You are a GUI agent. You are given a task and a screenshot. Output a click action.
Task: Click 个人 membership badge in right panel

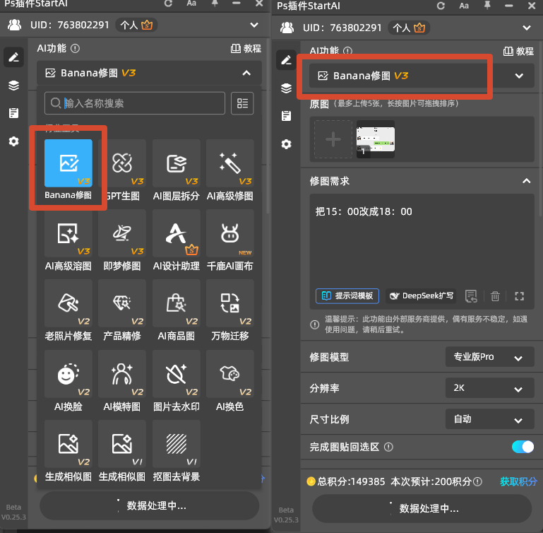click(x=409, y=28)
